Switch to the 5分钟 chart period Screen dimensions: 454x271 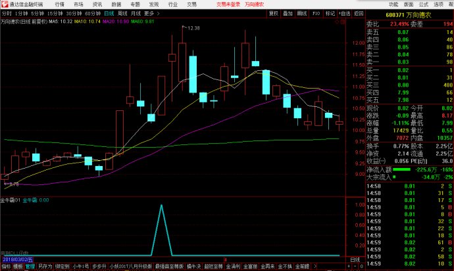pos(38,14)
